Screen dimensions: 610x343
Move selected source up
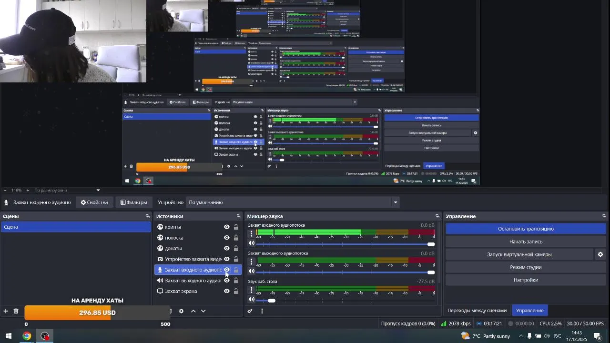193,311
